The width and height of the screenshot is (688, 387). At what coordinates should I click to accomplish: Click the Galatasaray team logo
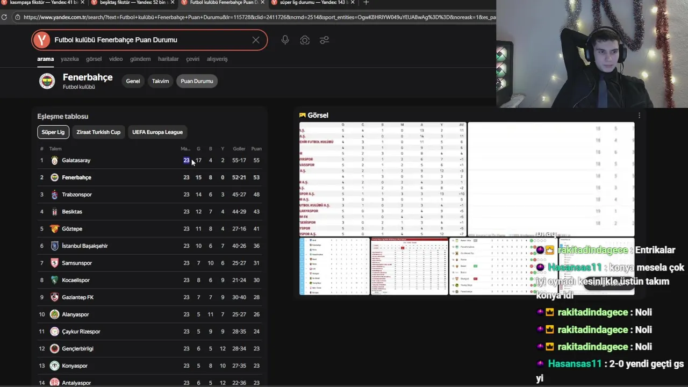pyautogui.click(x=54, y=160)
